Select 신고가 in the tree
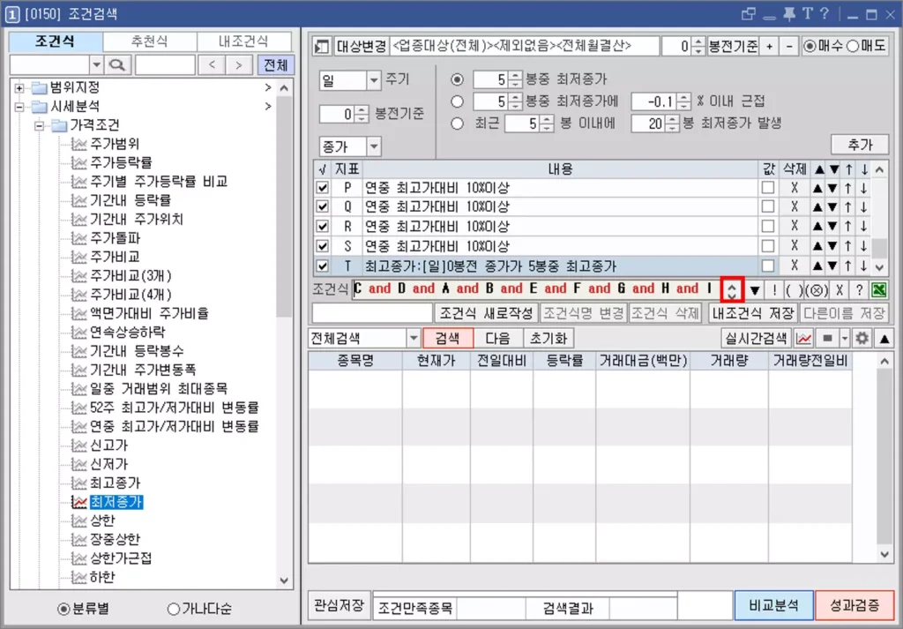This screenshot has height=629, width=903. (x=108, y=446)
